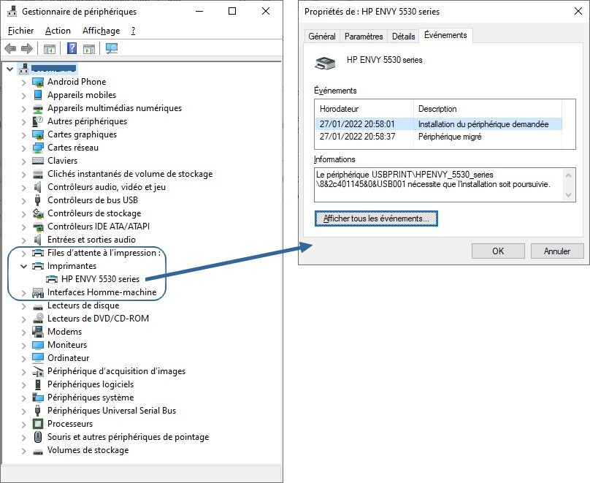This screenshot has width=590, height=483.
Task: Click the Claviers keyboard icon
Action: [38, 161]
